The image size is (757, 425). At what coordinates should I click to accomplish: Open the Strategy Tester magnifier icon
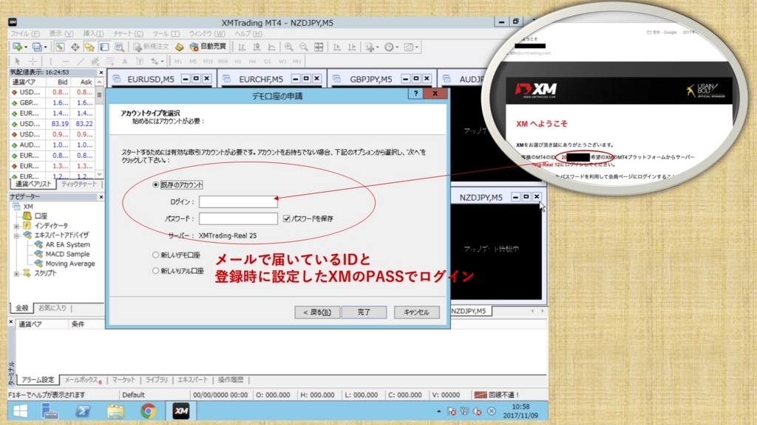point(119,46)
